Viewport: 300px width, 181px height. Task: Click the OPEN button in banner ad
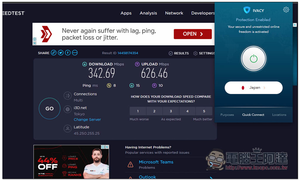coord(193,34)
